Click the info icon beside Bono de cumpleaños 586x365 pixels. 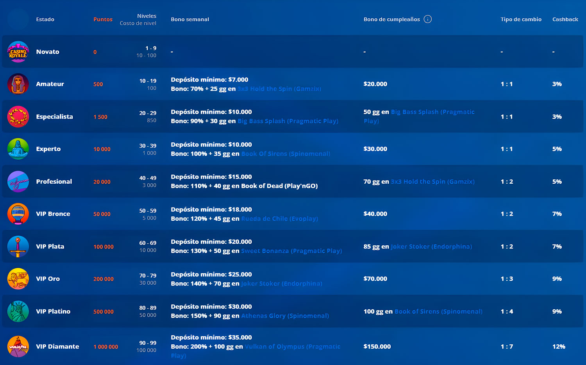[428, 19]
